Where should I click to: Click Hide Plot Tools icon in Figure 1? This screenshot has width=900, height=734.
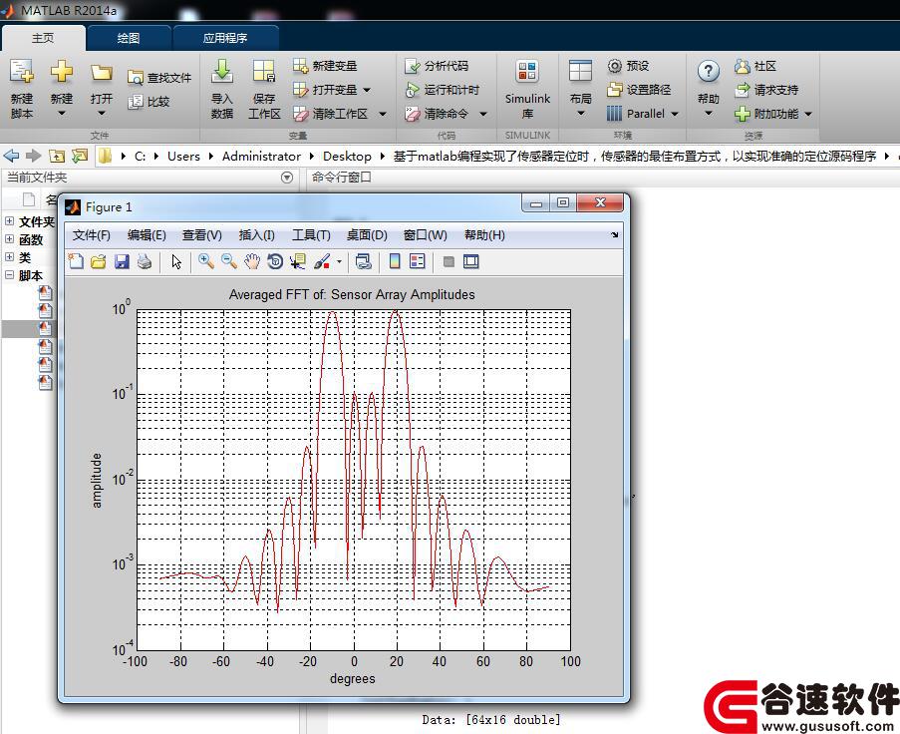point(449,262)
